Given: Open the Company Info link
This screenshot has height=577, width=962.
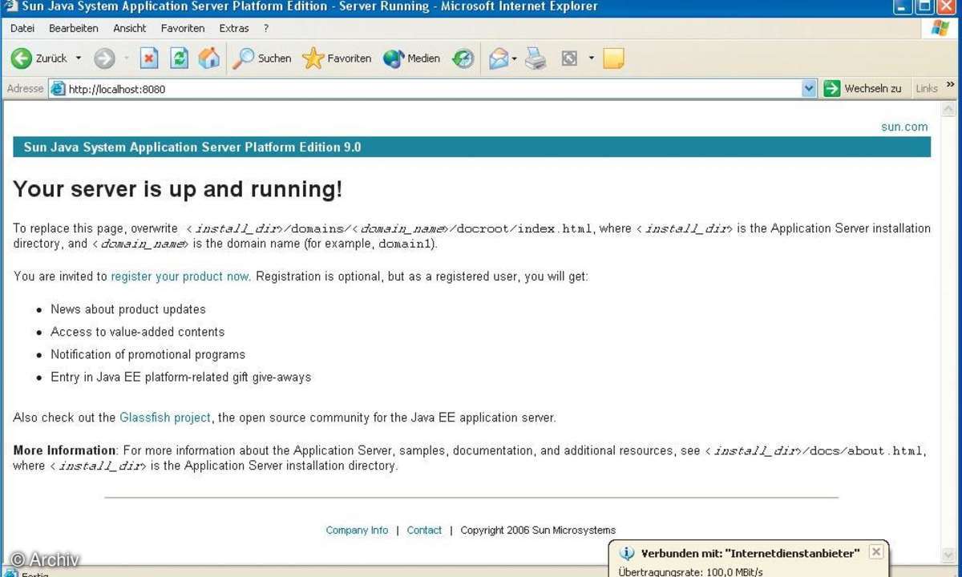Looking at the screenshot, I should (357, 530).
